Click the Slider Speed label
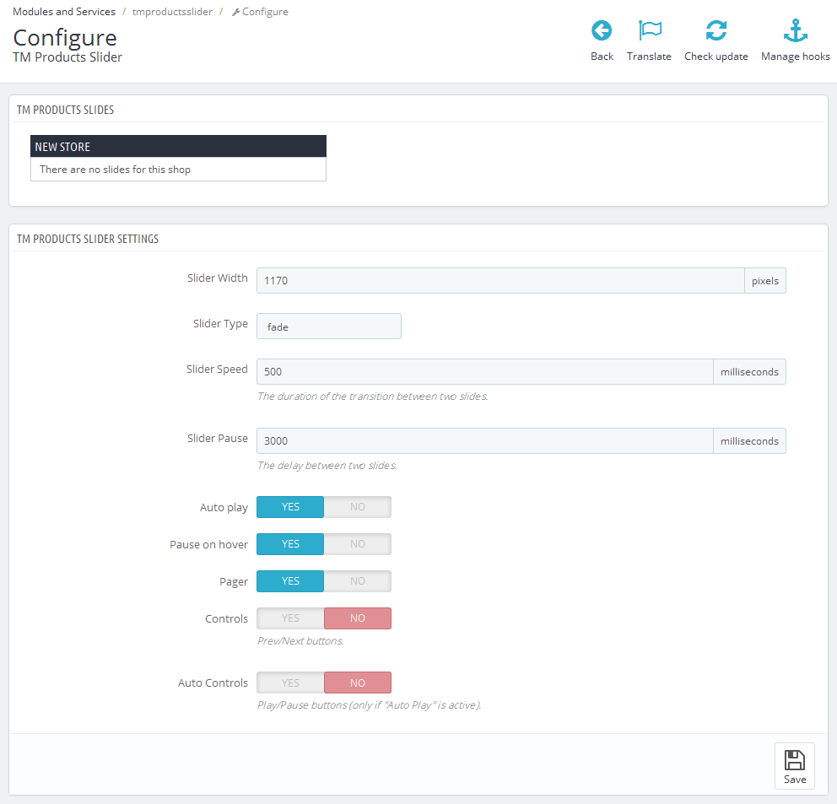This screenshot has height=804, width=837. [x=217, y=369]
